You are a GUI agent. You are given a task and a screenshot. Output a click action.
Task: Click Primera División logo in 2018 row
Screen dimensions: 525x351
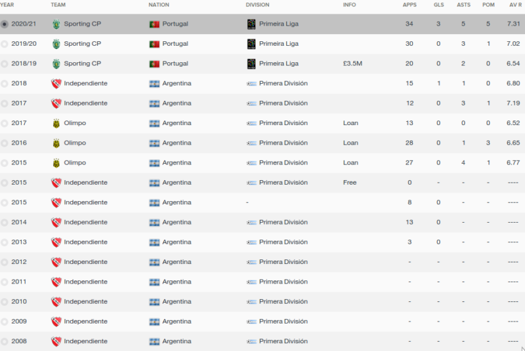251,83
